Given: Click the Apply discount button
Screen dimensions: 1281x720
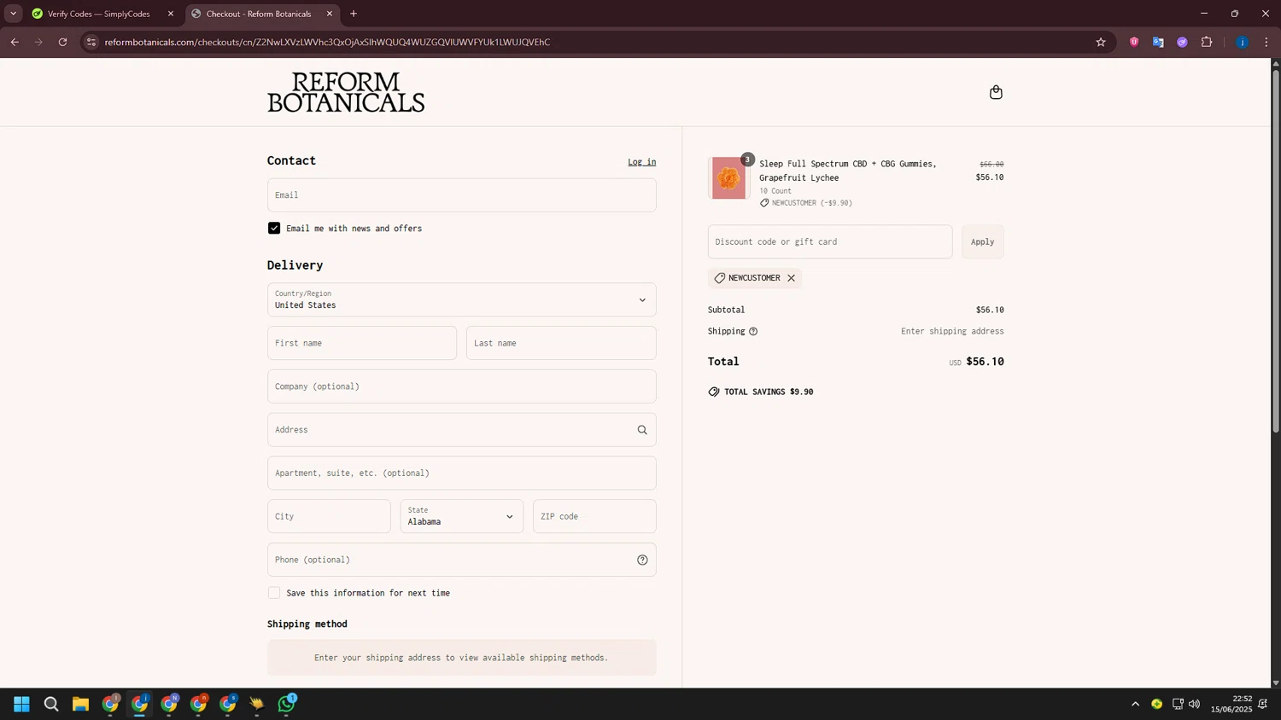Looking at the screenshot, I should click(x=983, y=241).
